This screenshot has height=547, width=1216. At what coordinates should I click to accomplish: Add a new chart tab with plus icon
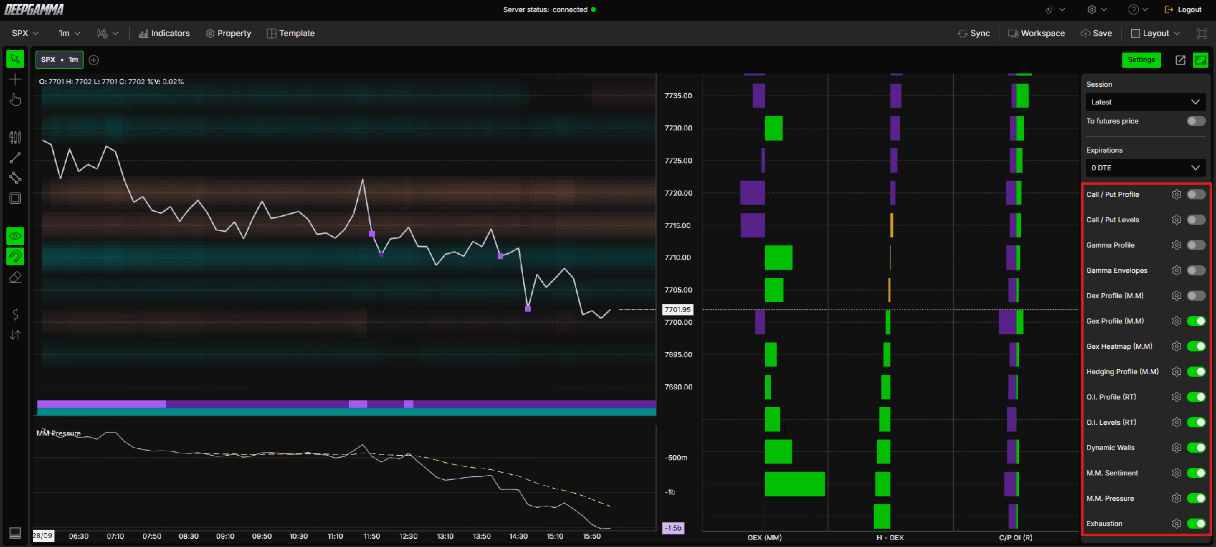pos(94,60)
